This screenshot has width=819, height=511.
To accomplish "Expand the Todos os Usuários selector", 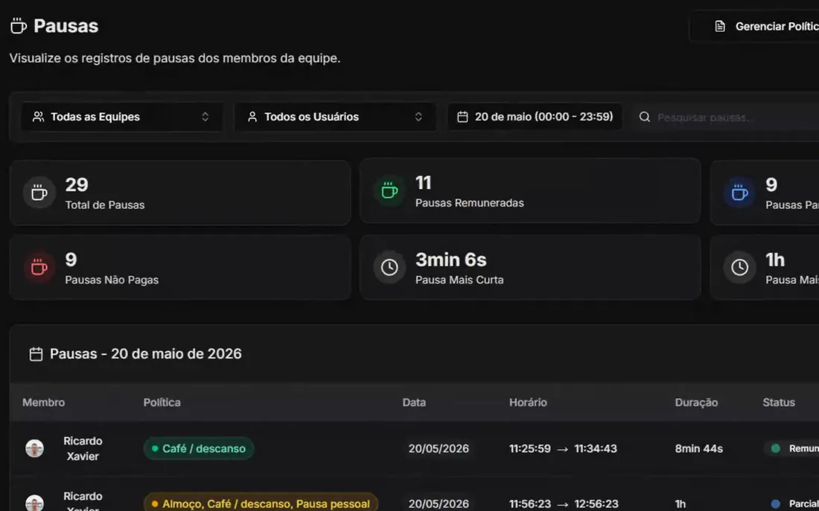I will pyautogui.click(x=335, y=117).
